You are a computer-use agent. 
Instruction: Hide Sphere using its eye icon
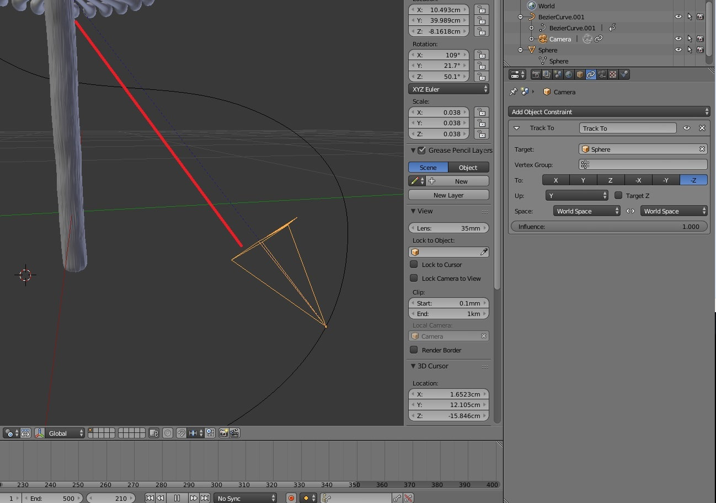(x=678, y=50)
